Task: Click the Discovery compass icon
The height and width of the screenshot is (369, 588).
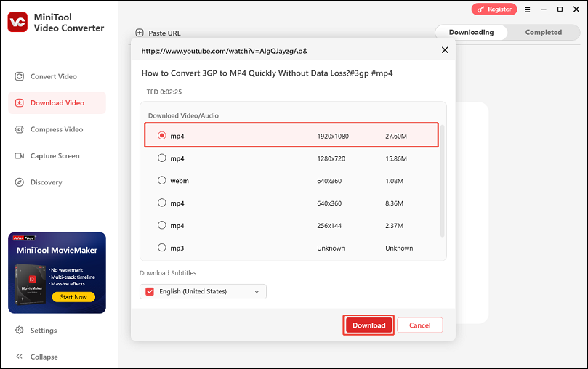Action: 19,182
